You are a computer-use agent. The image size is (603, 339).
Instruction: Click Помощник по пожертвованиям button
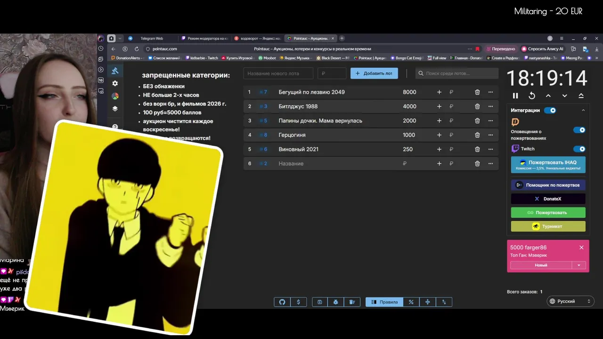point(548,185)
